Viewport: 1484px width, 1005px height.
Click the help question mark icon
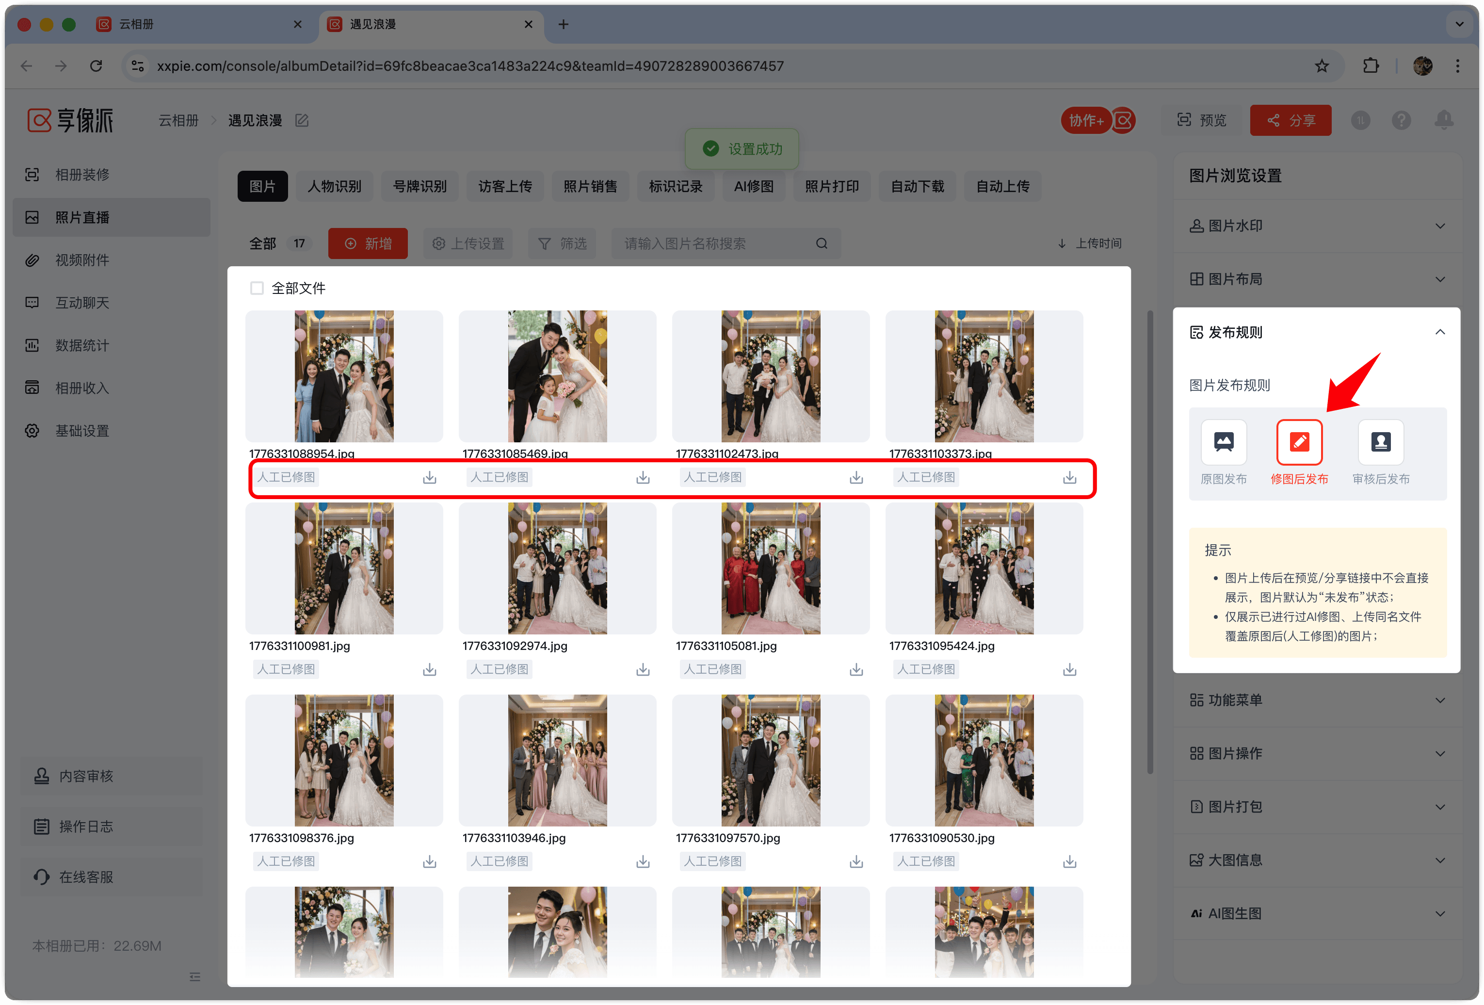(x=1401, y=120)
